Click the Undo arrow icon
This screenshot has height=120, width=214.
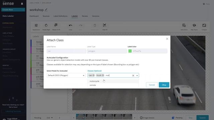coord(71,25)
